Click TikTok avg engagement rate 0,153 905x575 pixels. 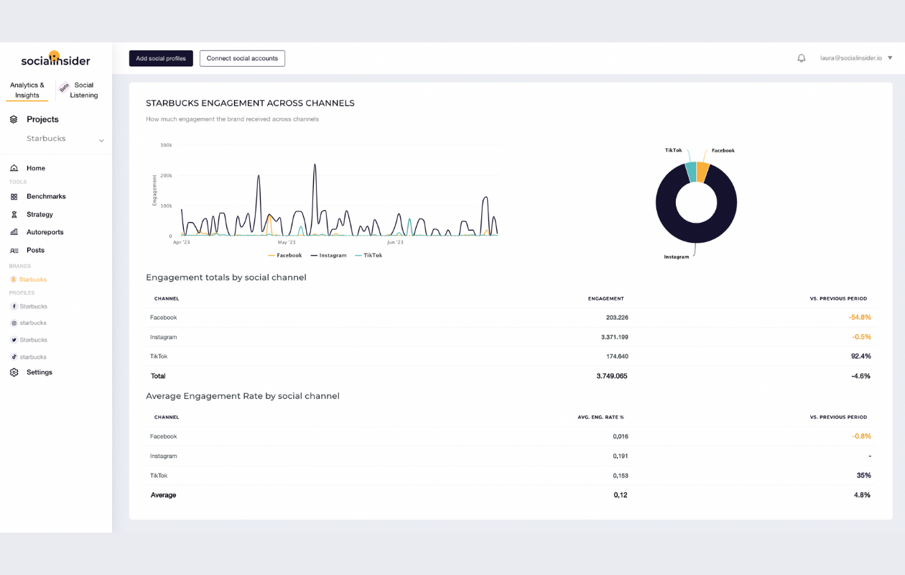(x=621, y=475)
